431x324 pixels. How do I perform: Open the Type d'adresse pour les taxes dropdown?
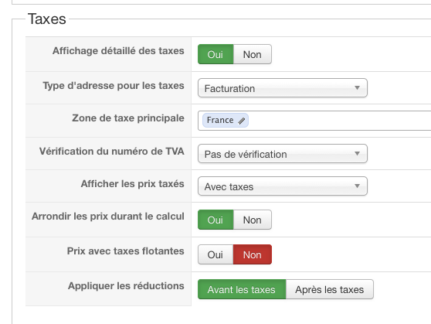[x=283, y=88]
